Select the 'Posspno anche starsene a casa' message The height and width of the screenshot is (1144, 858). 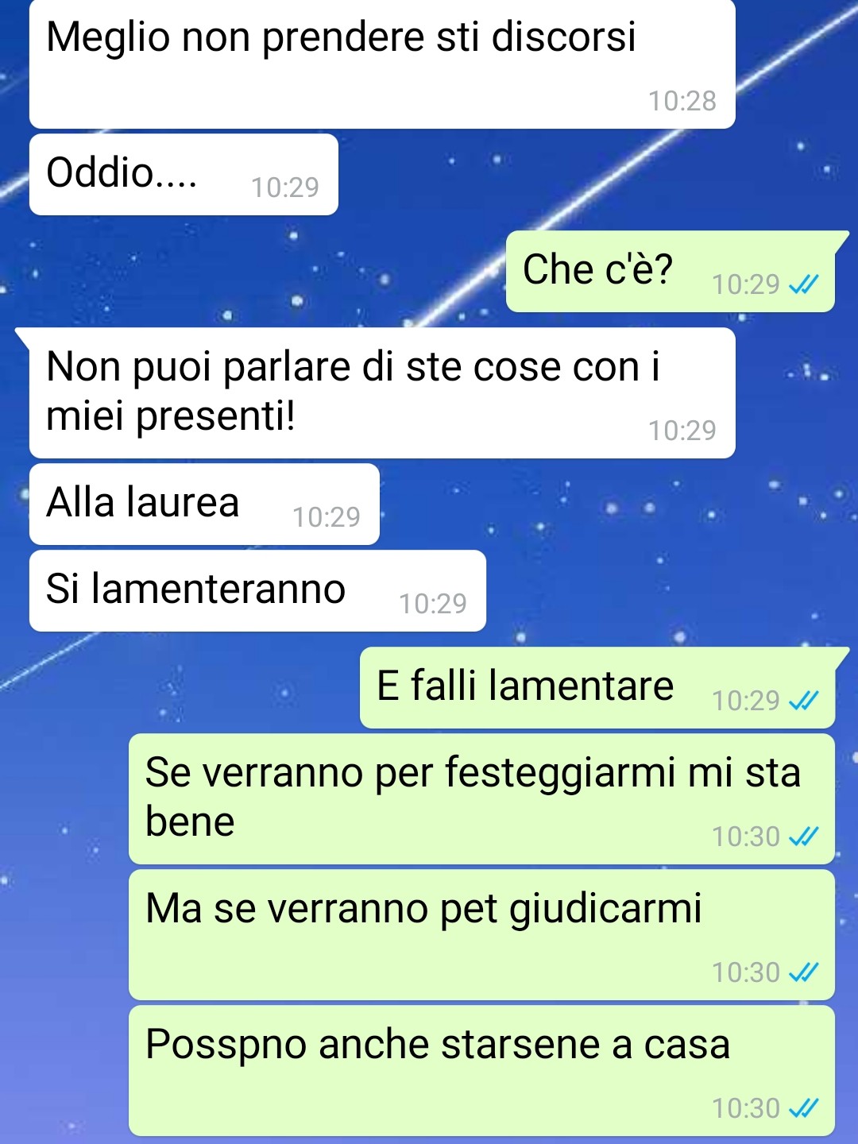click(x=481, y=1070)
